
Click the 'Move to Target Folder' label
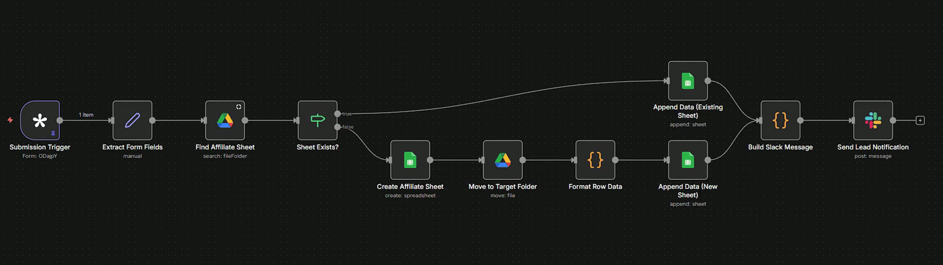pos(503,187)
